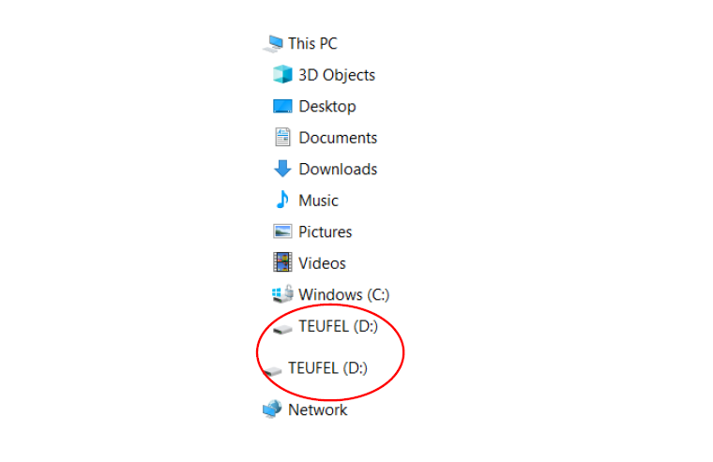This screenshot has height=462, width=713.
Task: Select TEUFEL (D:) label right below Windows (C:)
Action: (x=339, y=326)
